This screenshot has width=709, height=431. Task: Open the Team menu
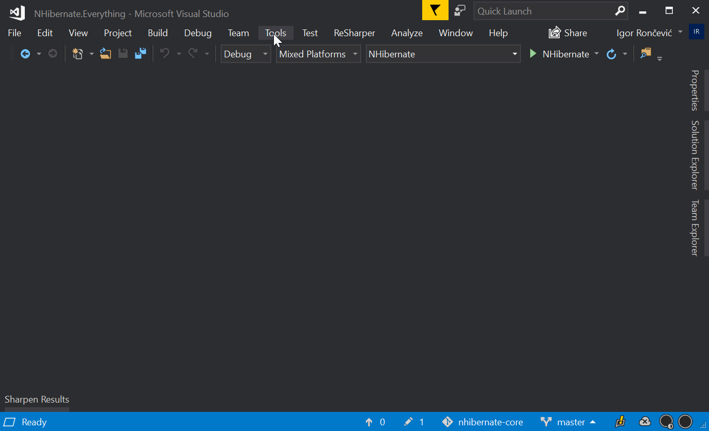[238, 33]
